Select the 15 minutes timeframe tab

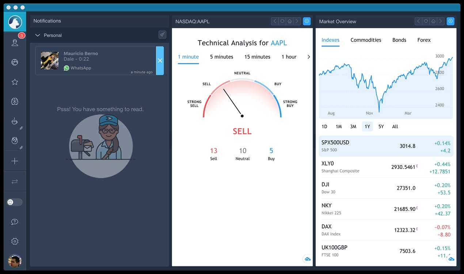257,57
